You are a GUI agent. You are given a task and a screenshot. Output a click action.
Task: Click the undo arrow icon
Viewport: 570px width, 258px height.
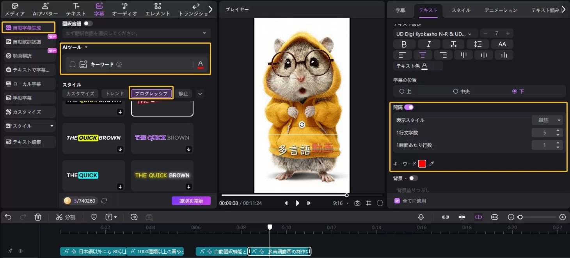(8, 217)
